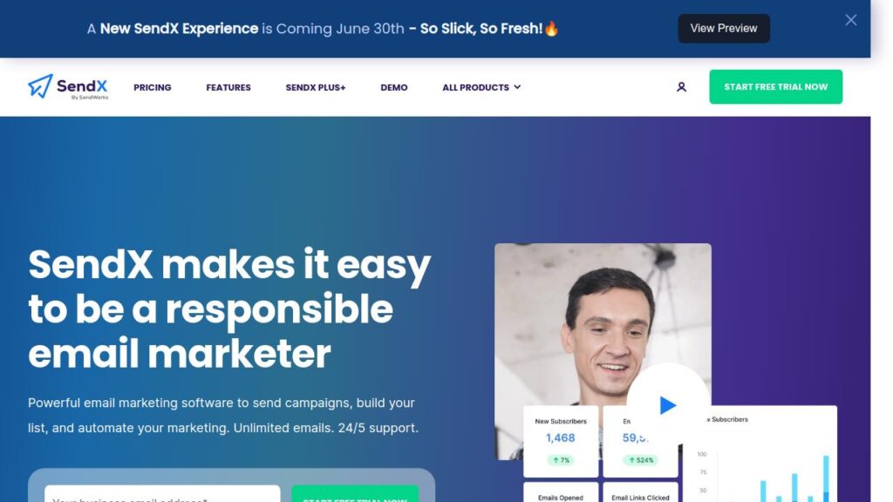
Task: Click the View Preview button
Action: [724, 29]
